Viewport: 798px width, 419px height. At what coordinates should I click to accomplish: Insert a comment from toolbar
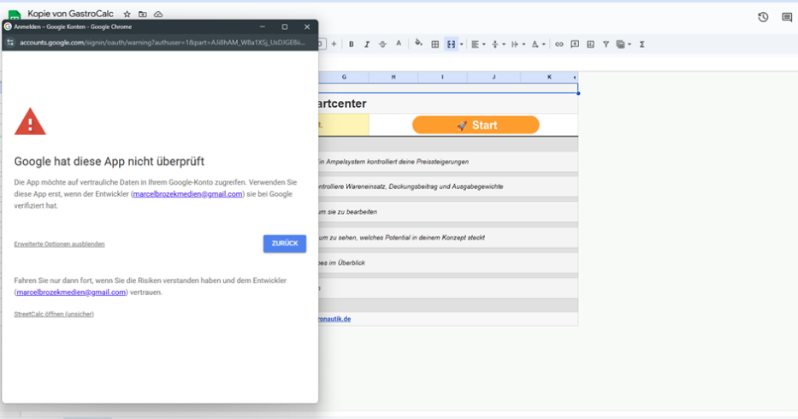coord(575,44)
